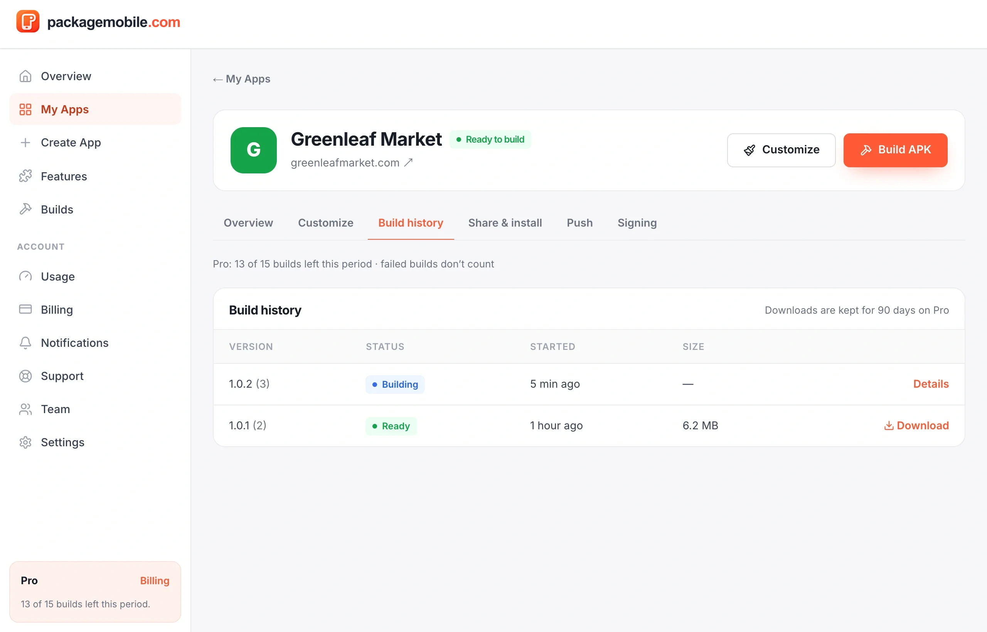
Task: Switch to the Customize tab
Action: (325, 223)
